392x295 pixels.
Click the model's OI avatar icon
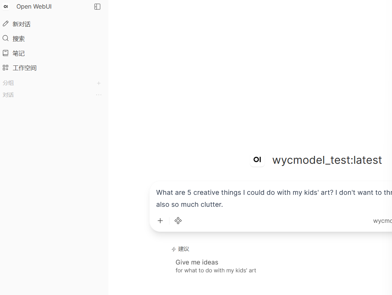point(257,160)
